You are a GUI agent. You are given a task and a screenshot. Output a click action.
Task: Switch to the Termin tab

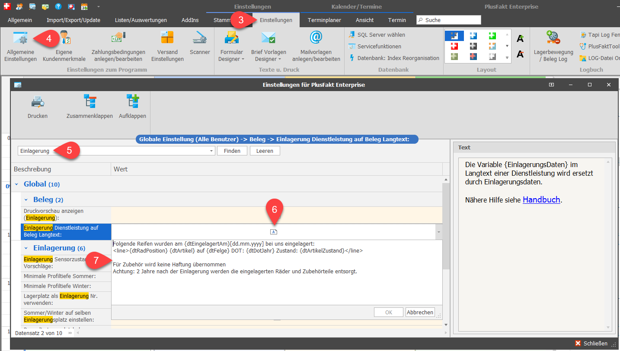tap(397, 20)
